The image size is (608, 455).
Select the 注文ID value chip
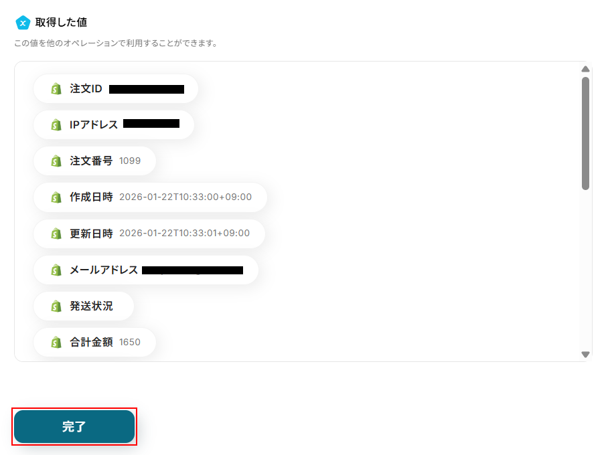[116, 89]
